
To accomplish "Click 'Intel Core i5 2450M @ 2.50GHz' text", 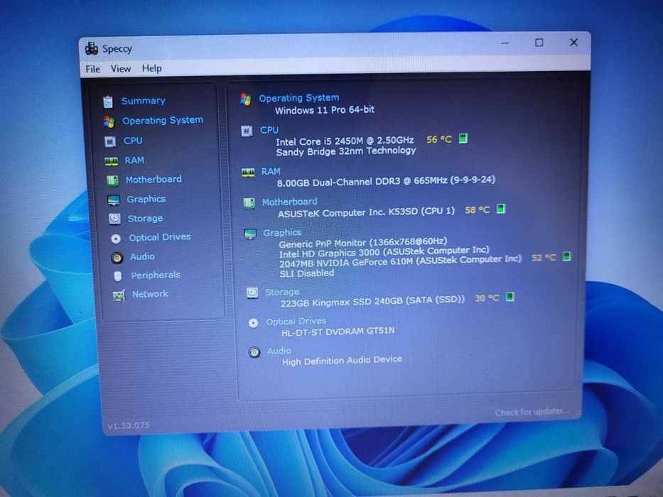I will pyautogui.click(x=345, y=141).
